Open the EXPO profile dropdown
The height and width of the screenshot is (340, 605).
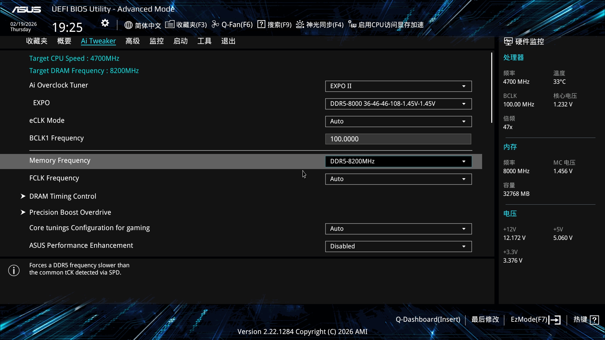tap(398, 104)
